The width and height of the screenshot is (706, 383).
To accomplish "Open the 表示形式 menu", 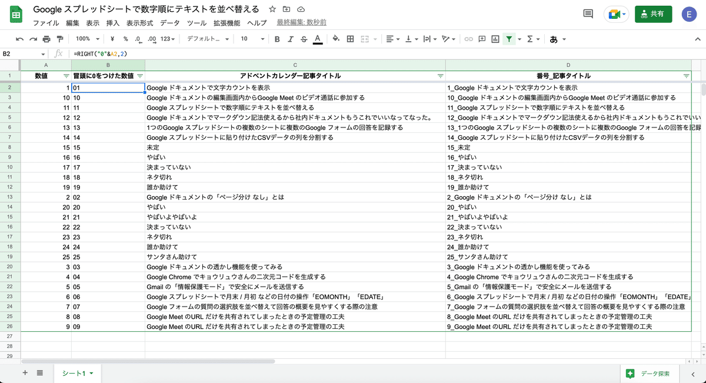I will pos(139,23).
